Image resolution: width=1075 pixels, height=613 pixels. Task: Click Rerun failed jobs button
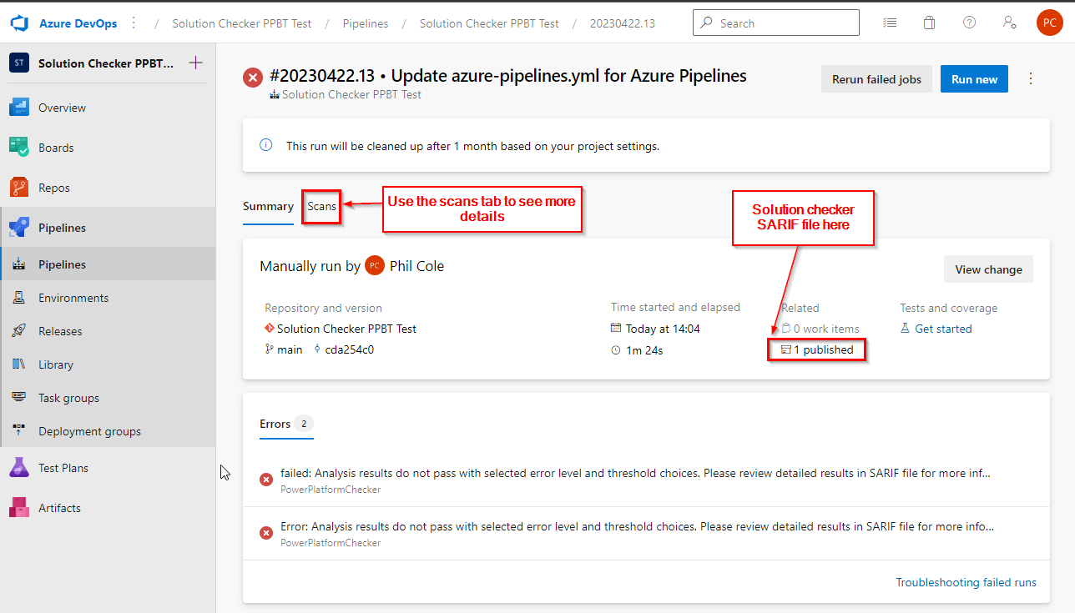876,79
